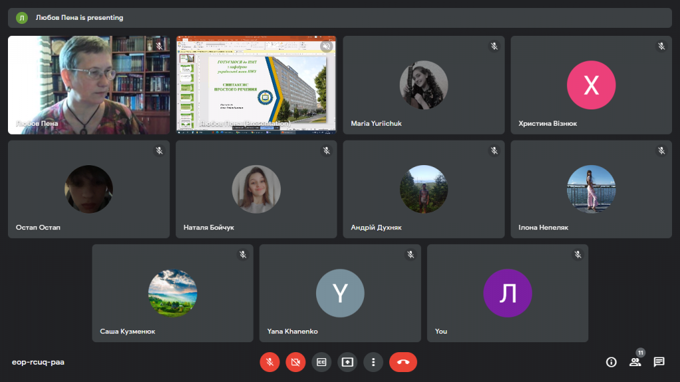This screenshot has width=680, height=382.
Task: Click muted mic icon on Maria Yuriichuk tile
Action: click(494, 46)
